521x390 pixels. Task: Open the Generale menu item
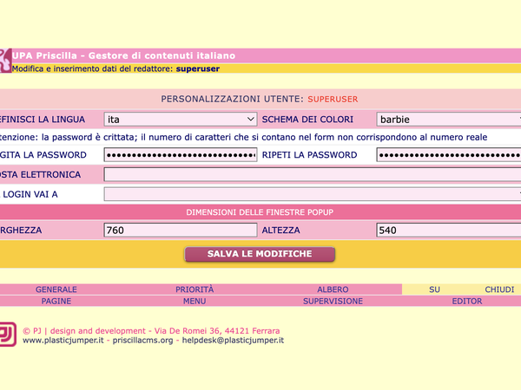(56, 289)
